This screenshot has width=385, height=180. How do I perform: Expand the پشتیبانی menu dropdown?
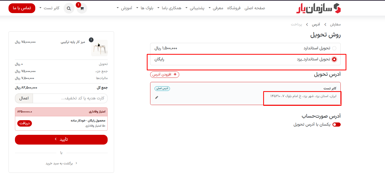tap(195, 8)
